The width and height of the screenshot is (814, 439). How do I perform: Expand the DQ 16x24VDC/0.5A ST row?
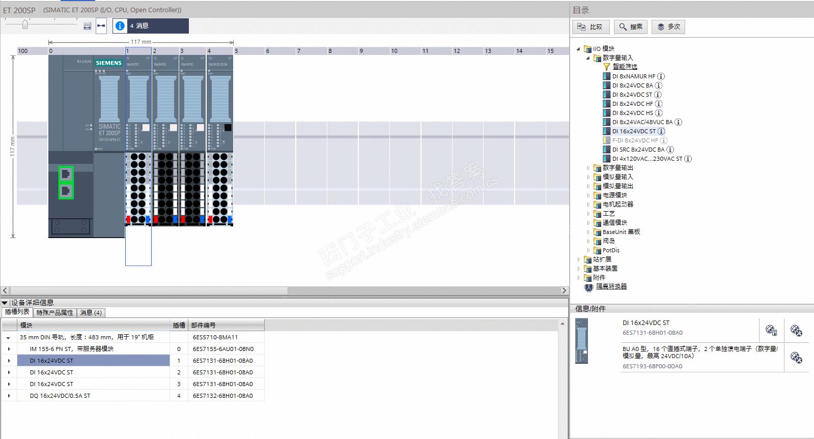[9, 396]
